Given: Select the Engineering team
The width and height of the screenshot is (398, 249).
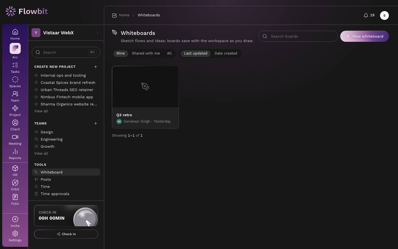Looking at the screenshot, I should [x=66, y=139].
